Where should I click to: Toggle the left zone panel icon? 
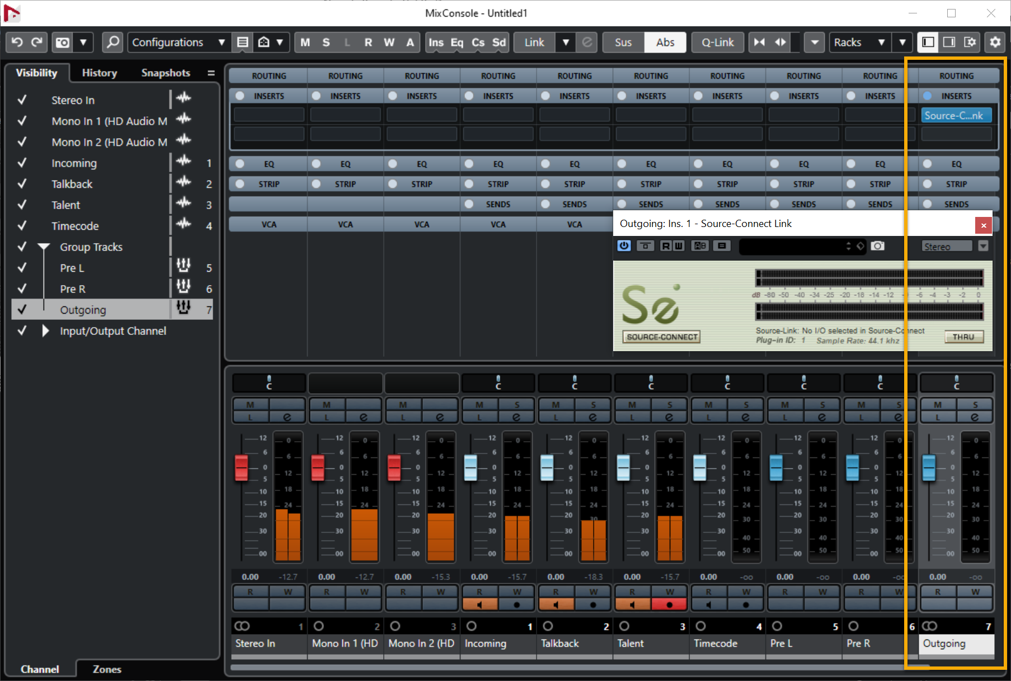[x=928, y=42]
